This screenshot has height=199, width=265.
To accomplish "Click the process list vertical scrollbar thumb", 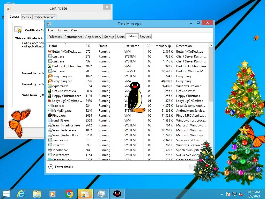I will pyautogui.click(x=211, y=74).
